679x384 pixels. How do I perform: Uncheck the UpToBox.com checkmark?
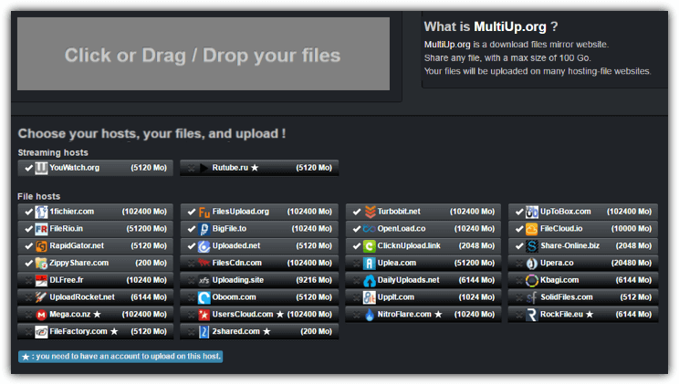tap(519, 212)
